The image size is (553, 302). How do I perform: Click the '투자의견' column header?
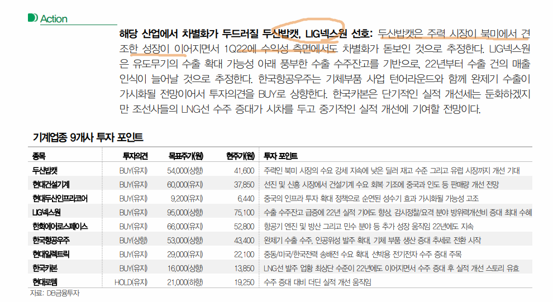tap(135, 156)
